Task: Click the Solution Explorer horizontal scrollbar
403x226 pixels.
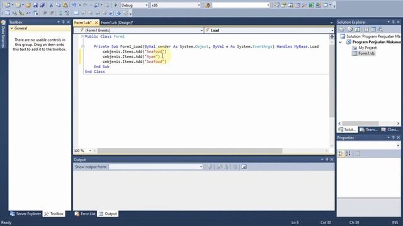Action: coord(360,123)
